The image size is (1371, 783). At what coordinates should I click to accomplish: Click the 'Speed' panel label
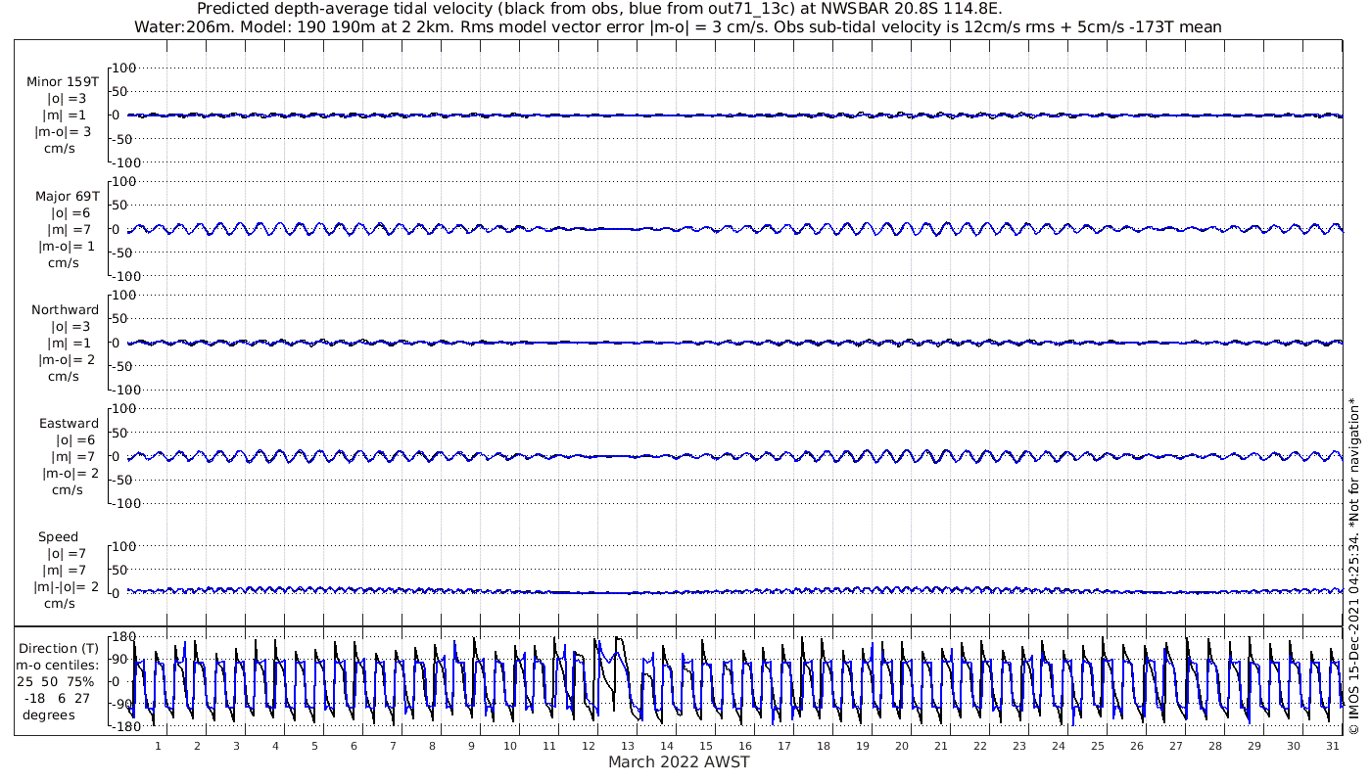(x=59, y=536)
